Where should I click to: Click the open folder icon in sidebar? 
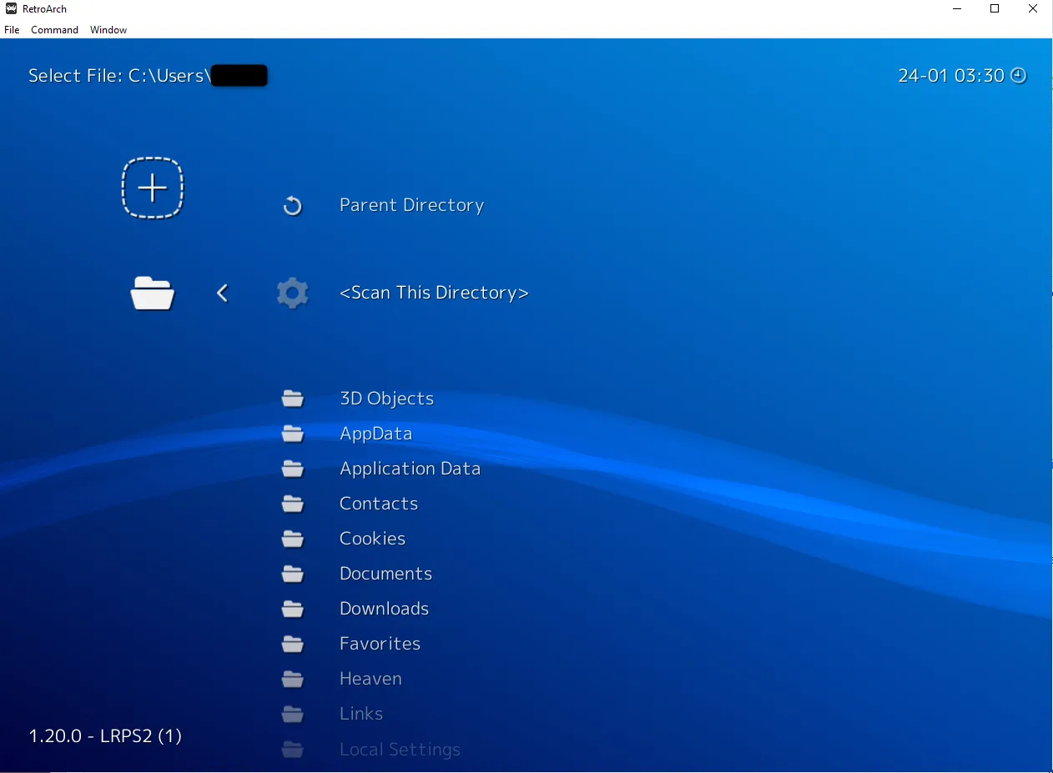(153, 293)
